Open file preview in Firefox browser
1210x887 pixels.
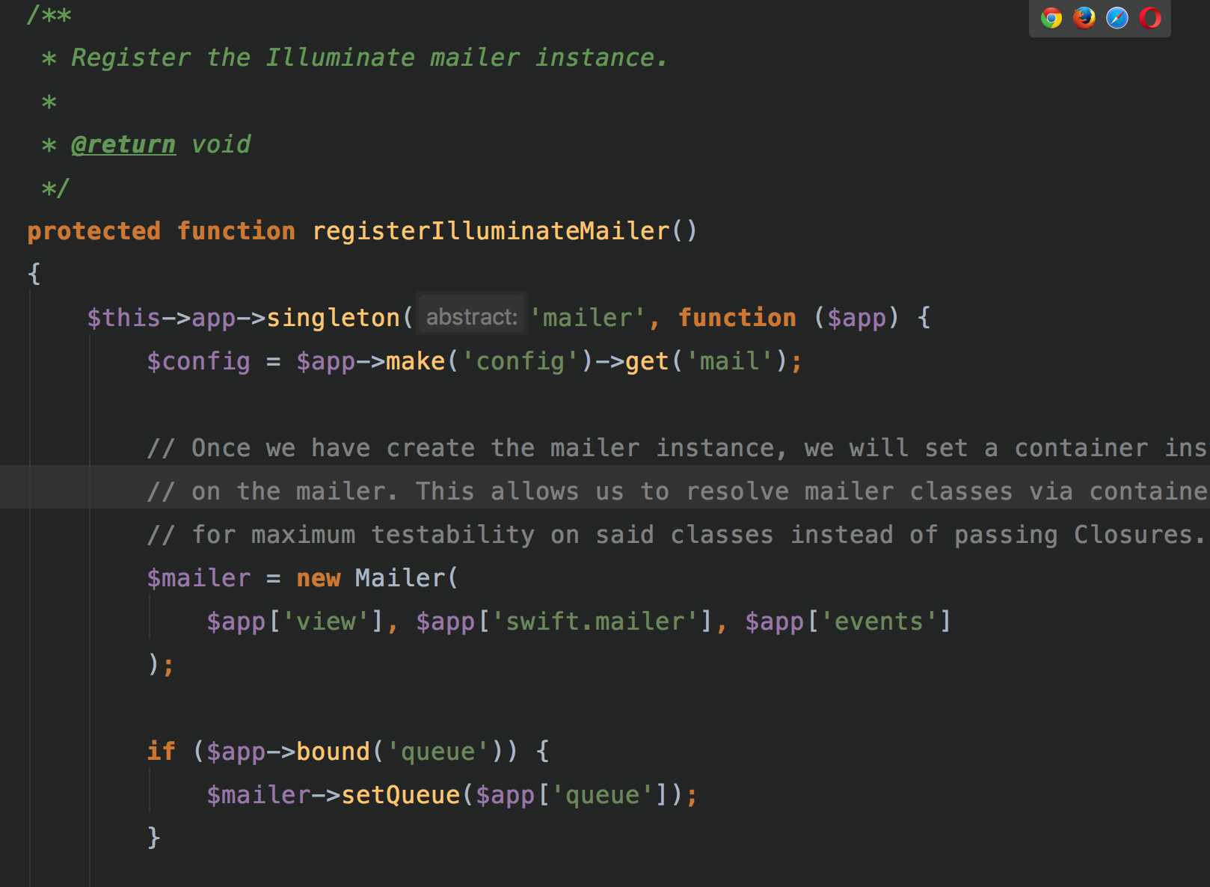click(x=1084, y=17)
